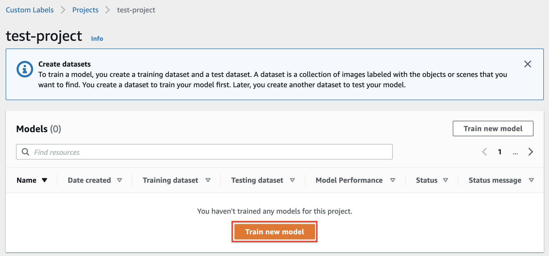
Task: Dismiss the Create datasets info banner
Action: click(x=528, y=64)
